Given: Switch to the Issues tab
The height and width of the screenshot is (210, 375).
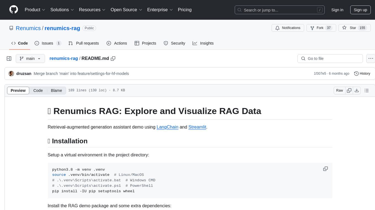Looking at the screenshot, I should pyautogui.click(x=48, y=43).
